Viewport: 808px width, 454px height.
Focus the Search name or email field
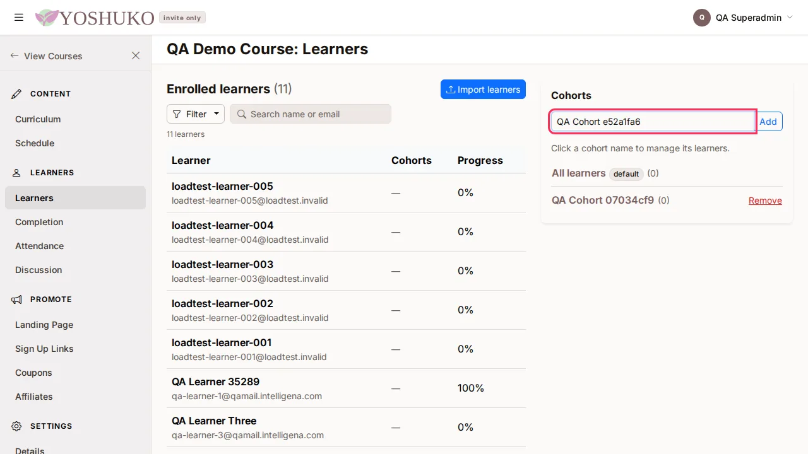click(311, 114)
